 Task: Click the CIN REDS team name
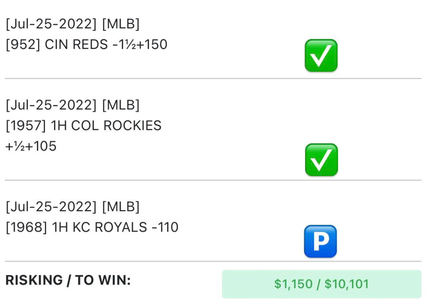tap(76, 45)
